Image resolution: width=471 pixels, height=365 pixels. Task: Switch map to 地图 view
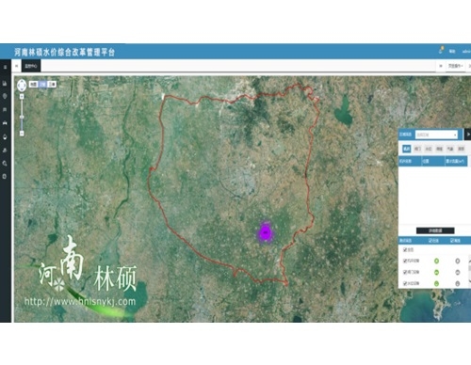click(33, 84)
